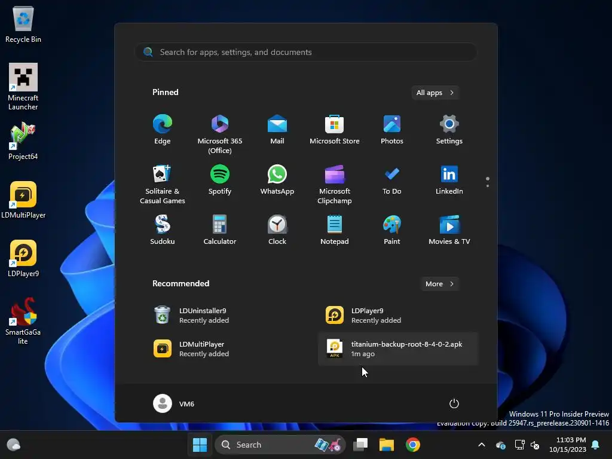Open Microsoft Clipchamp
612x459 pixels.
pyautogui.click(x=335, y=185)
